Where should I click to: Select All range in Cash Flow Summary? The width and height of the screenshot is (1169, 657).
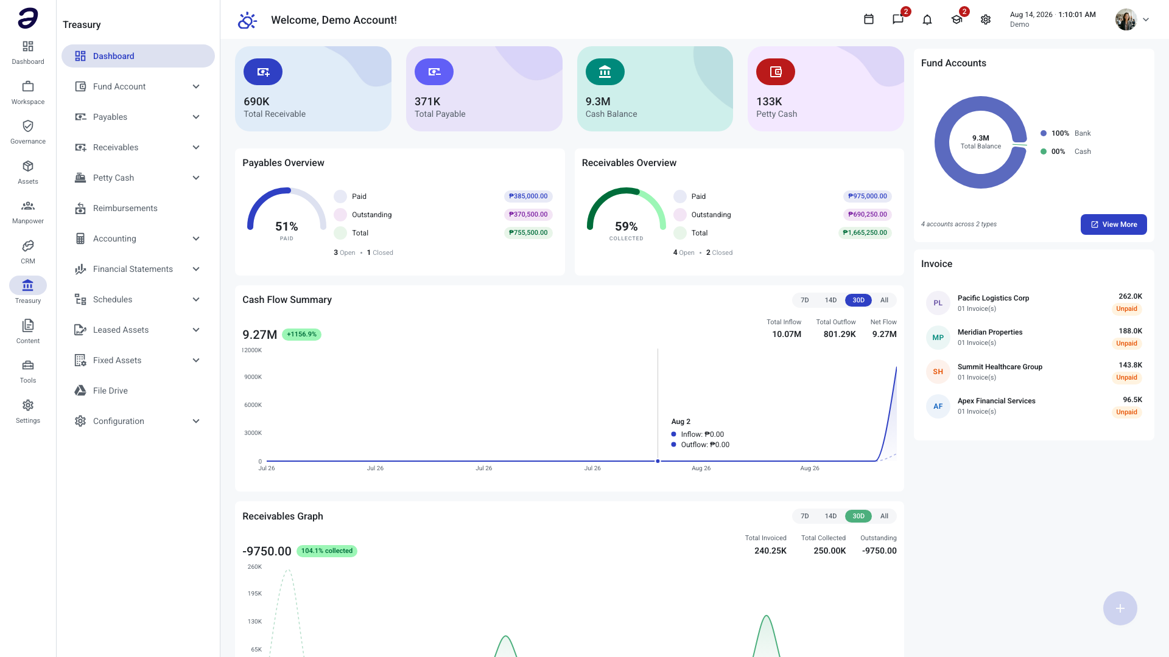point(884,300)
